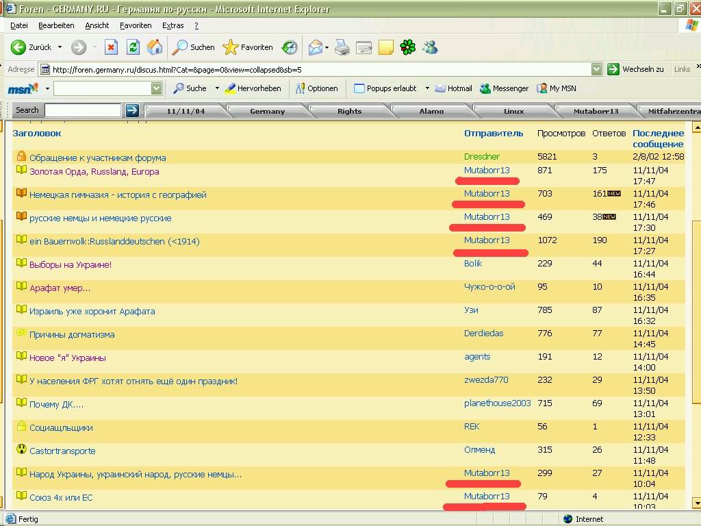Go to the Home page icon
The width and height of the screenshot is (701, 526).
[155, 47]
